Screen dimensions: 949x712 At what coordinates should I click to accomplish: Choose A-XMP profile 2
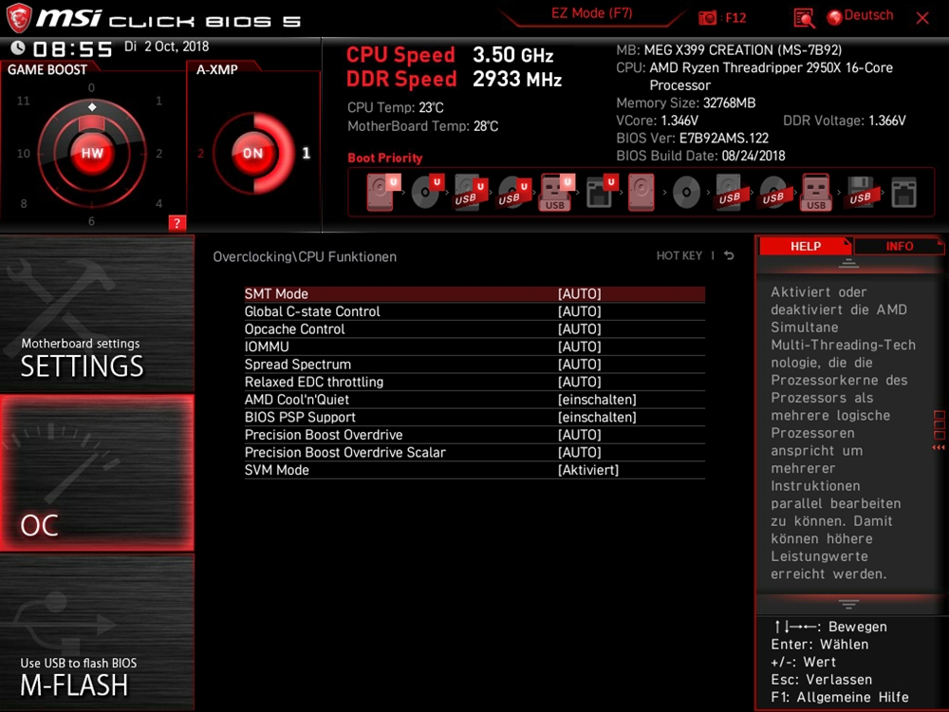click(x=201, y=153)
